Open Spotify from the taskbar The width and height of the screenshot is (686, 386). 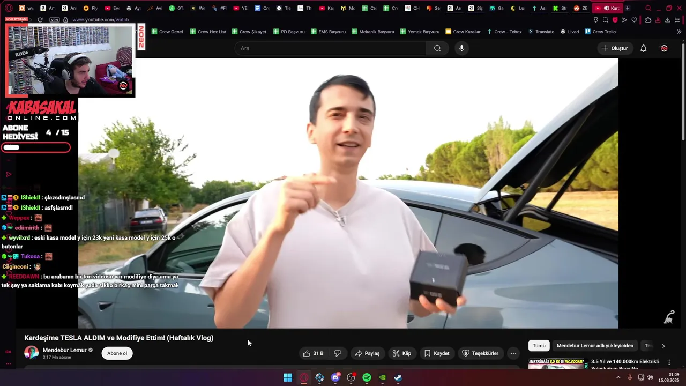tap(367, 377)
